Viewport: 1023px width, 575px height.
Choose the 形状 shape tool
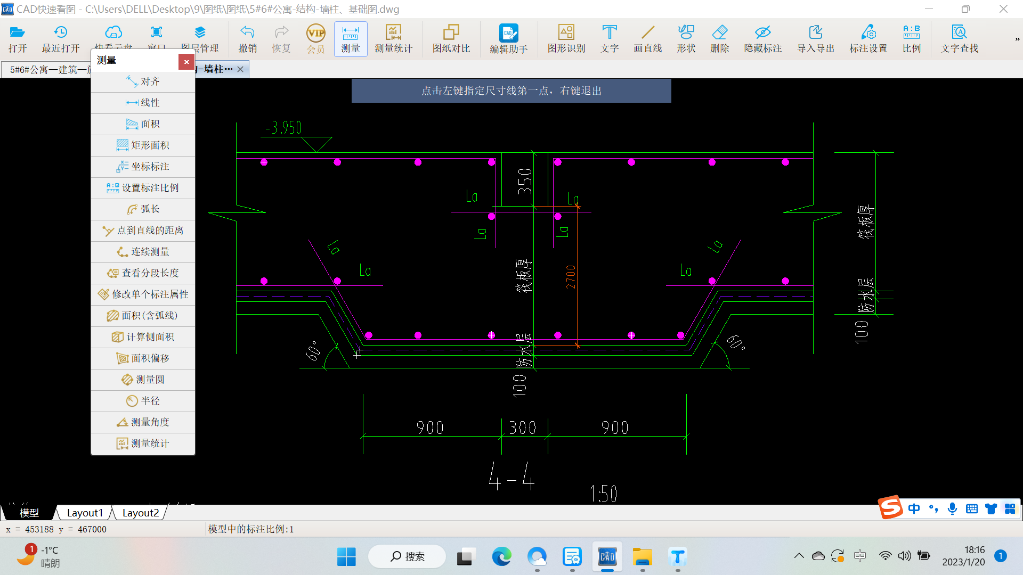pyautogui.click(x=686, y=39)
